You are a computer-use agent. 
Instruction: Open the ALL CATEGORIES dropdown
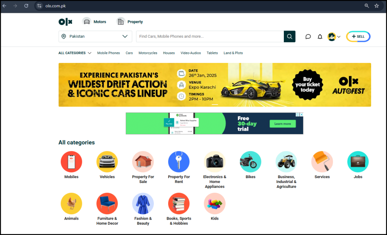pos(74,53)
